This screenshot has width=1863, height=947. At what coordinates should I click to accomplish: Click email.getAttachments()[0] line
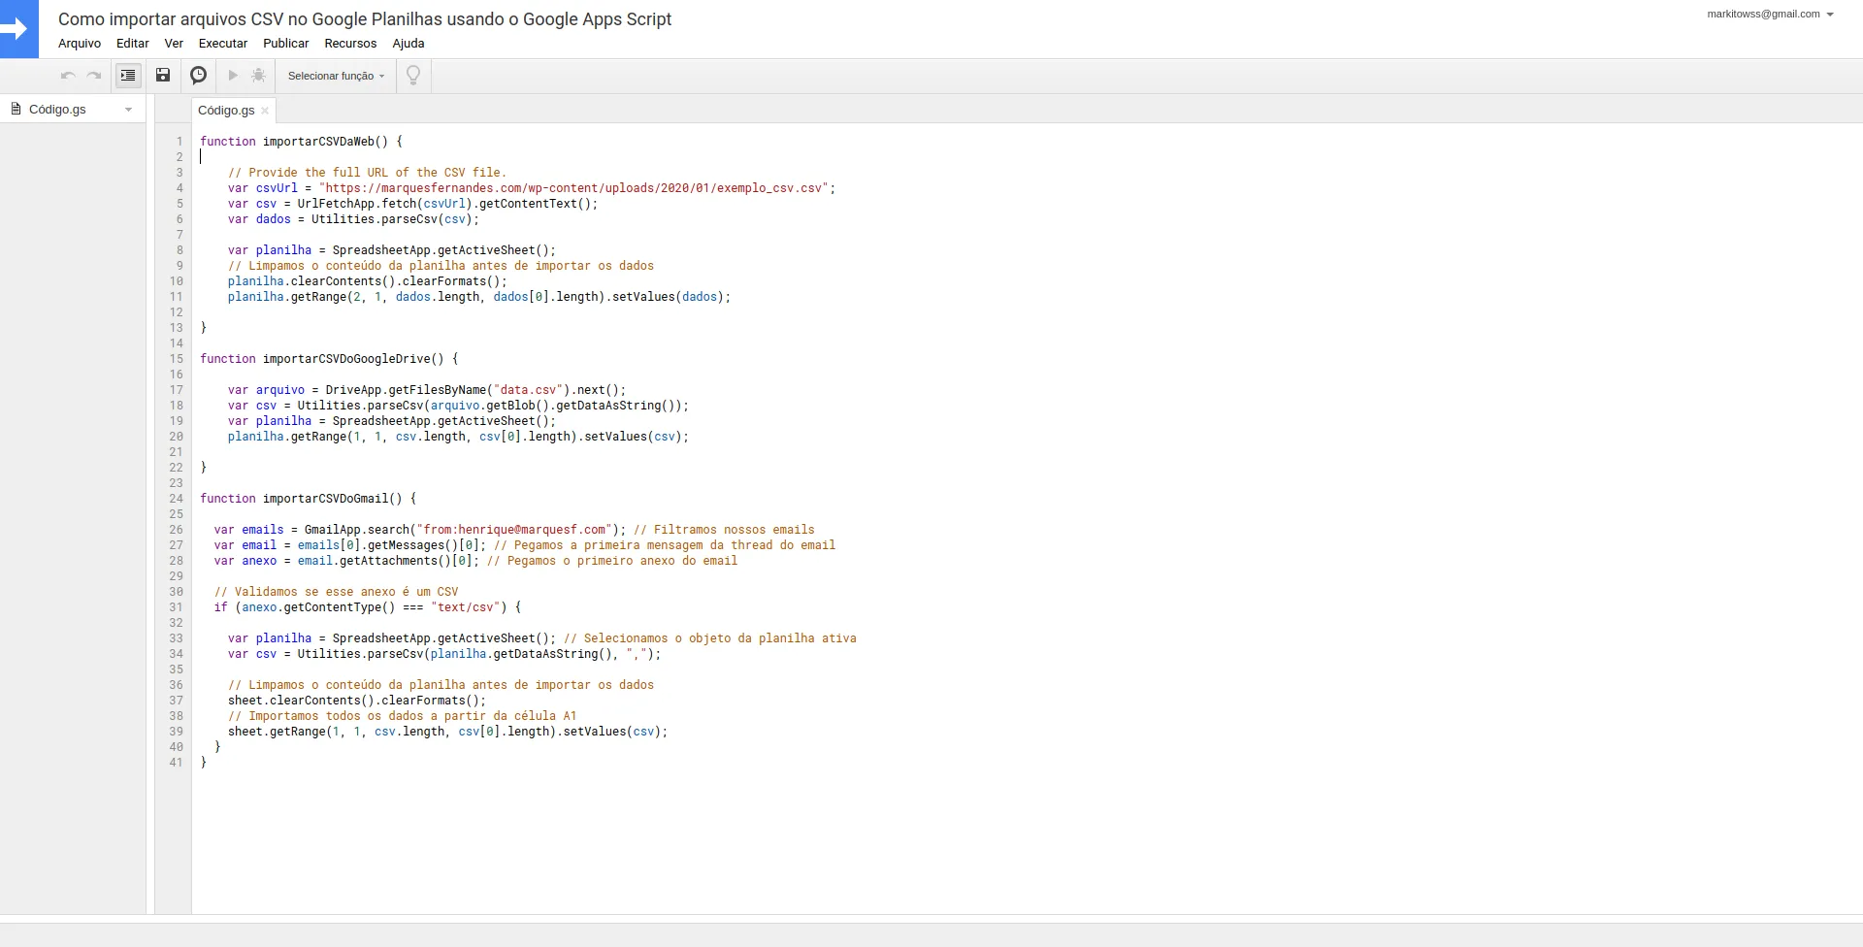[475, 561]
